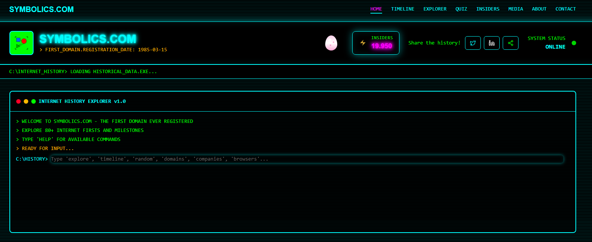Click the Symbolics green logo icon
592x242 pixels.
pyautogui.click(x=21, y=43)
